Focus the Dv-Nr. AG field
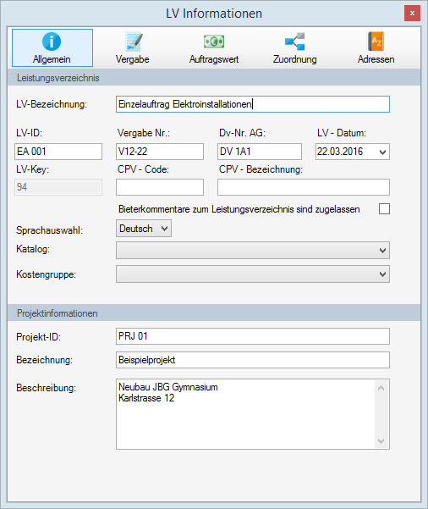The width and height of the screenshot is (428, 509). (x=260, y=152)
